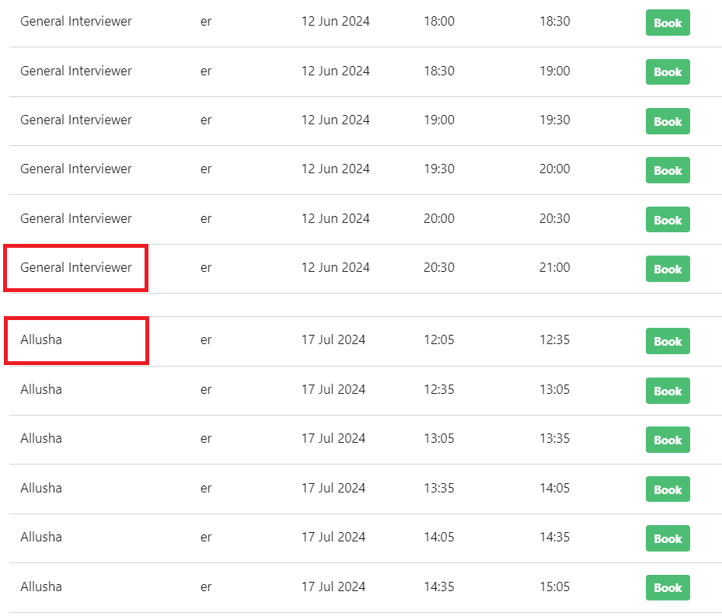The height and width of the screenshot is (616, 722).
Task: Book Allusha's 13:35 slot
Action: [x=667, y=489]
